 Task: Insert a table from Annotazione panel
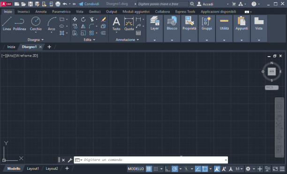(x=138, y=33)
